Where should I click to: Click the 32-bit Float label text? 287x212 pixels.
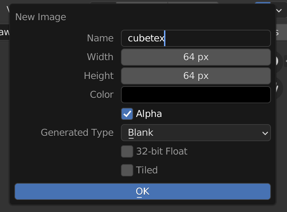pyautogui.click(x=162, y=151)
